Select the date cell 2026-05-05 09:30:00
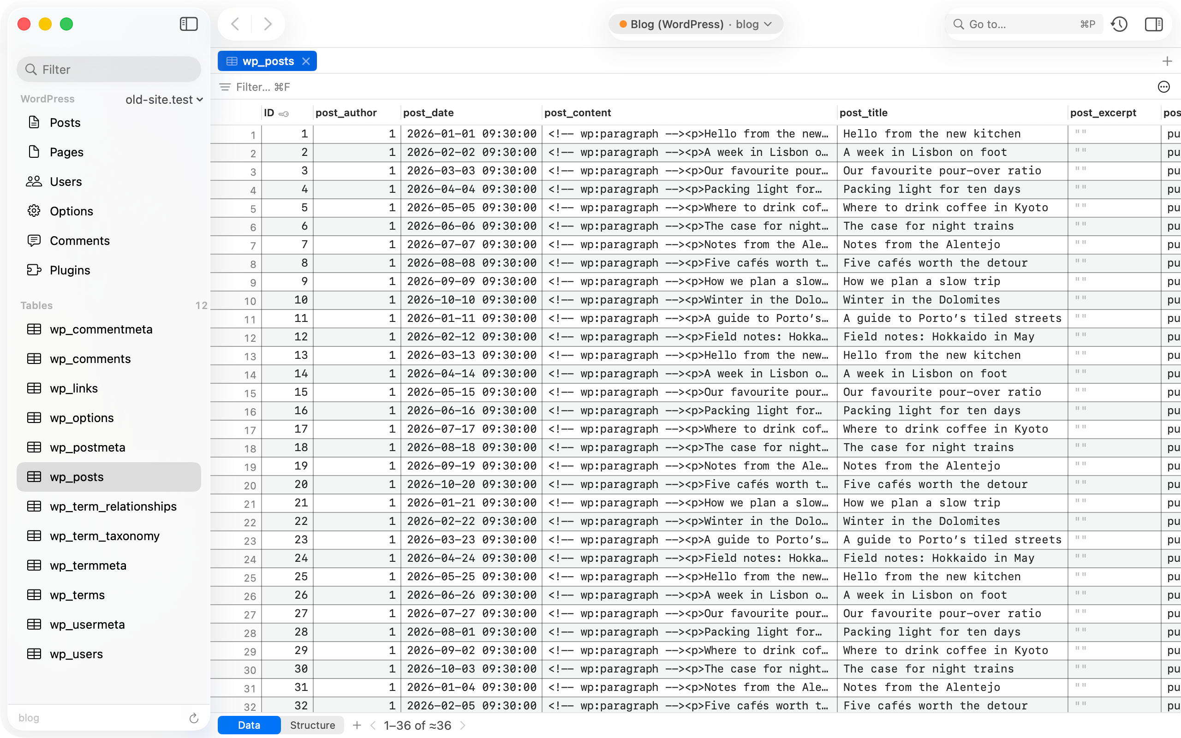Screen dimensions: 1181x738 [x=471, y=208]
